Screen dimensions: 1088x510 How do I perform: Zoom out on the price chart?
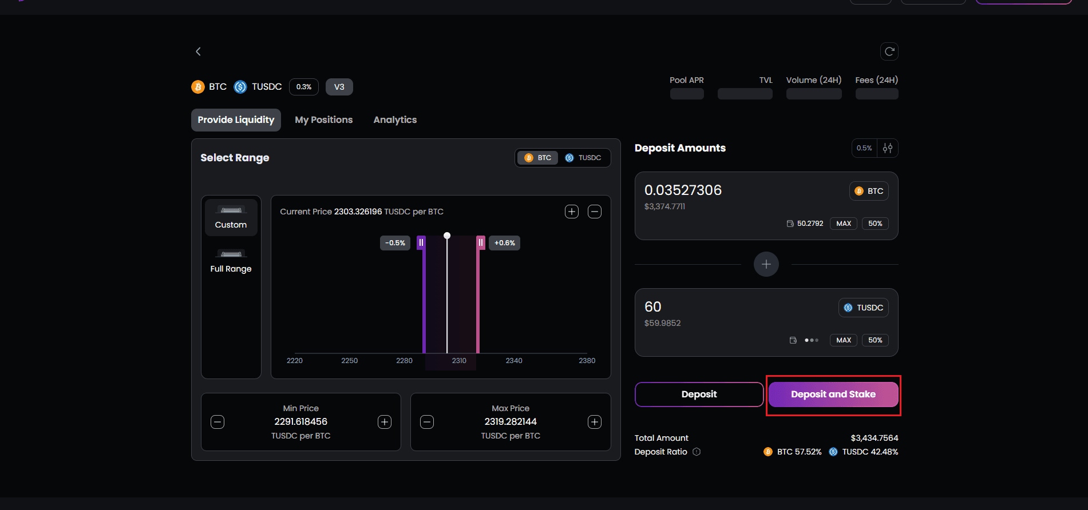595,212
